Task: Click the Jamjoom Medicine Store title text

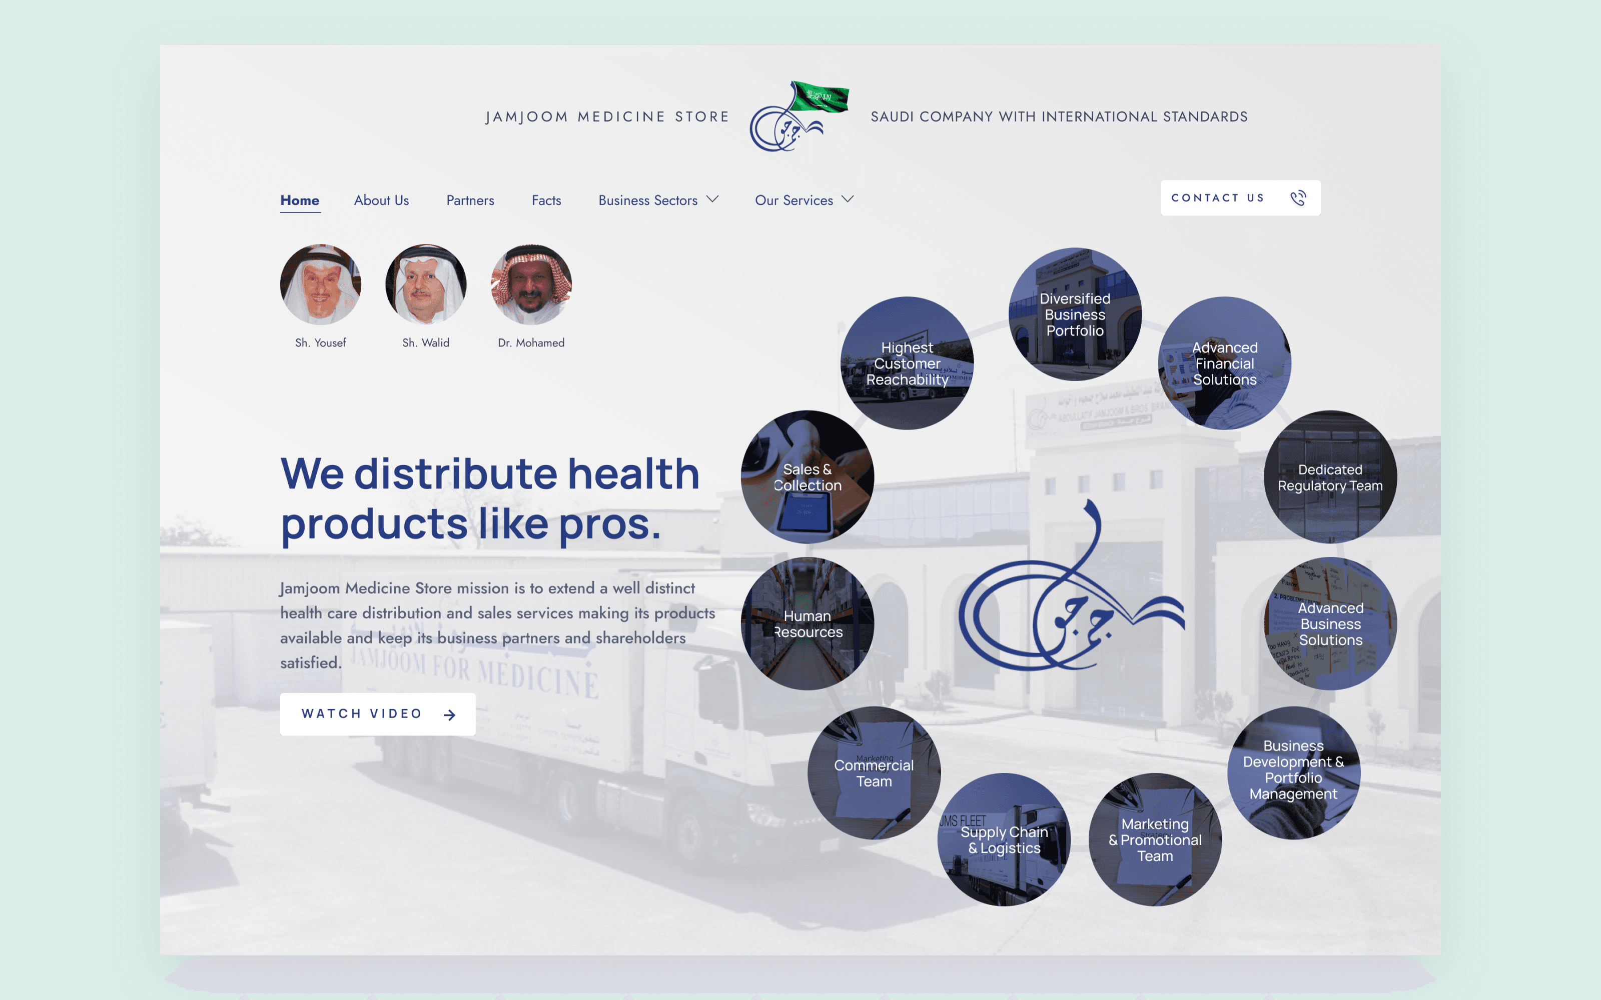Action: 607,117
